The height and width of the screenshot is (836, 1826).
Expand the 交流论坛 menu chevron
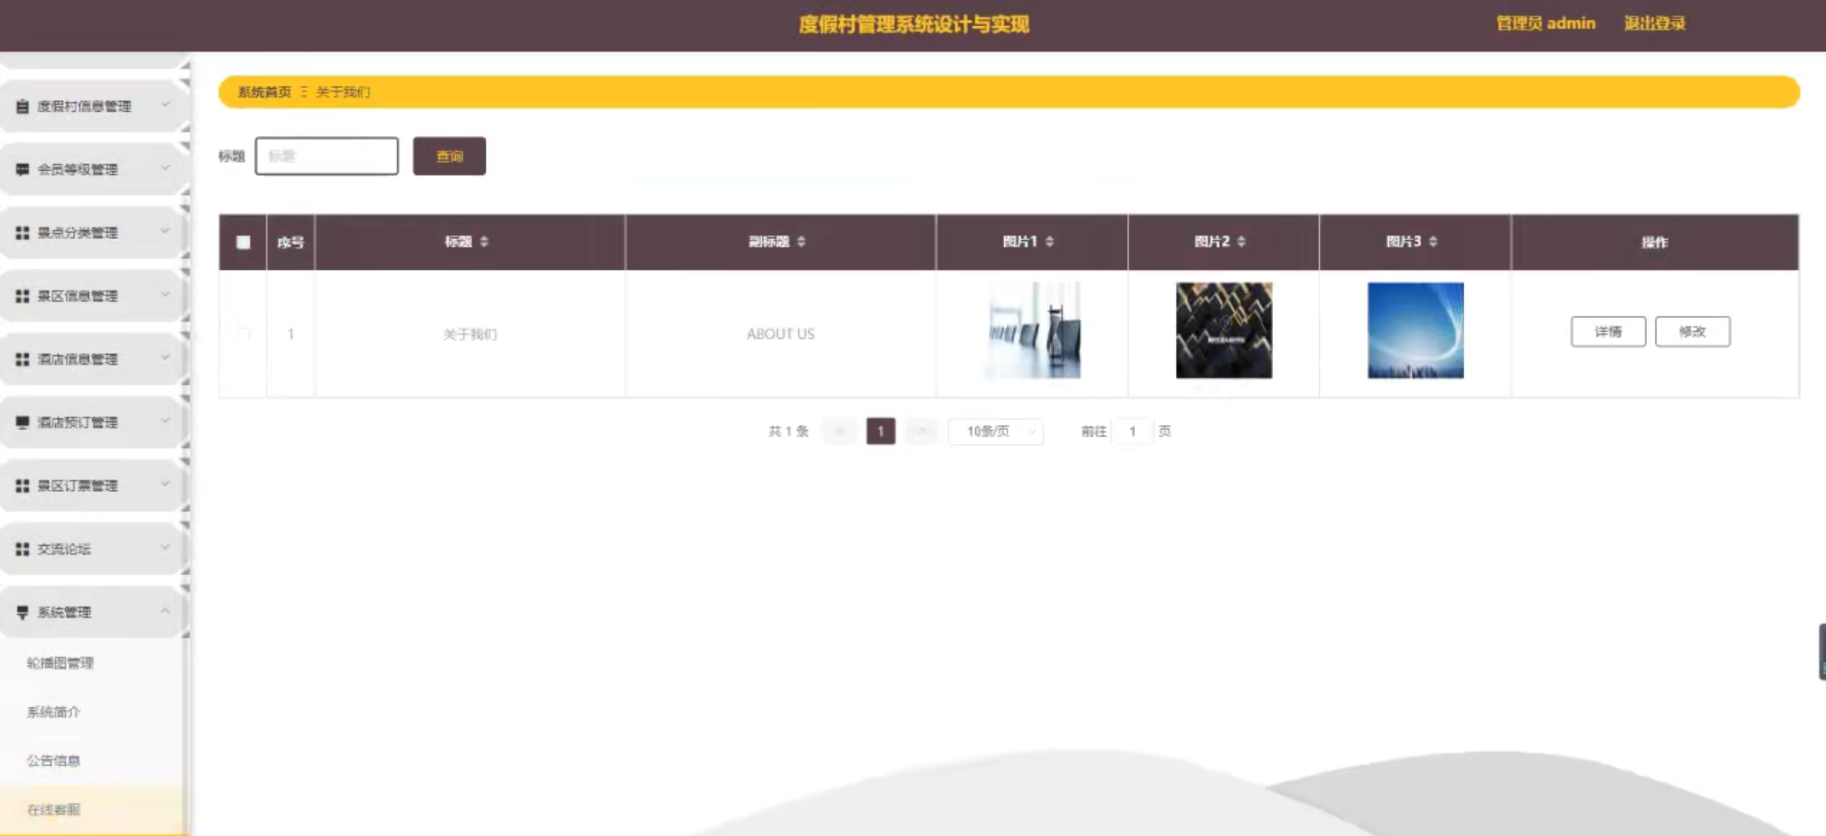(165, 547)
